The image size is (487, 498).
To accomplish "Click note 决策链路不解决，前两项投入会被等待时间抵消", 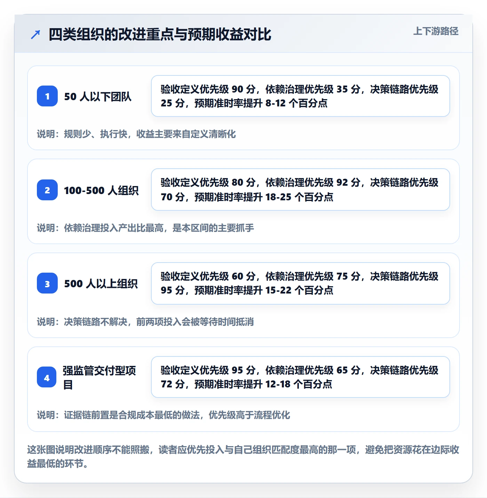I will pos(145,322).
